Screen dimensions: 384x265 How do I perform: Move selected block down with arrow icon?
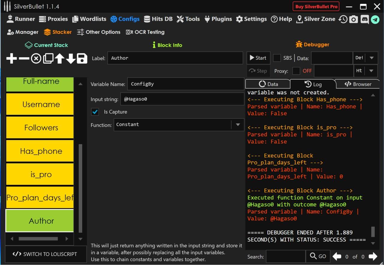71,58
